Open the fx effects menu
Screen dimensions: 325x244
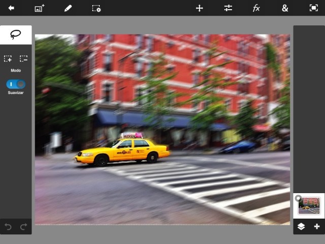(256, 8)
